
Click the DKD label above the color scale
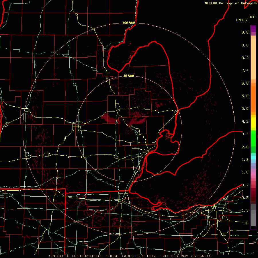coord(252,17)
